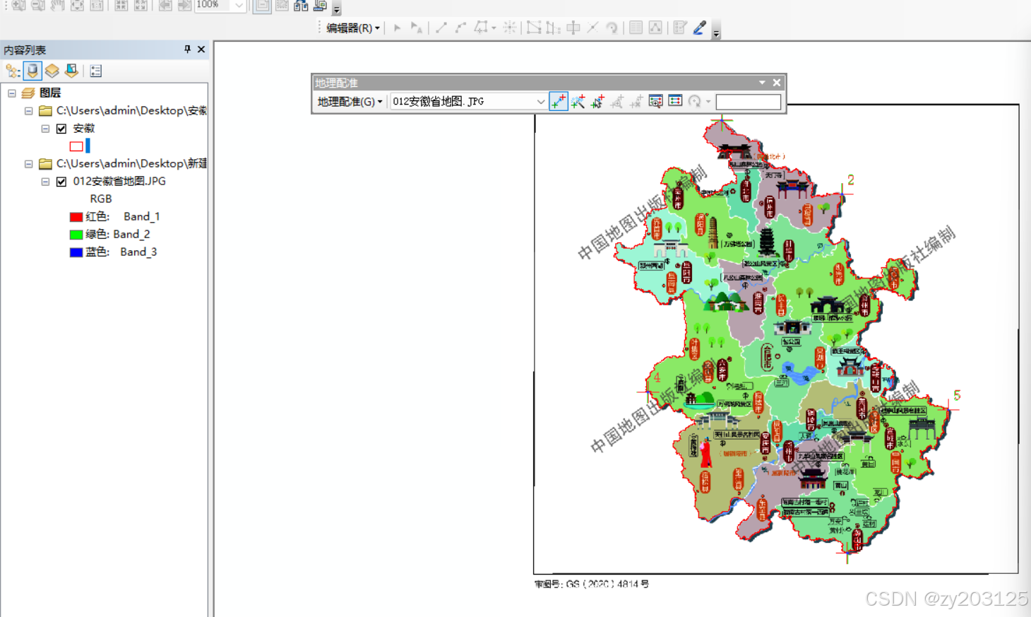Click the RGB label in layer tree
1031x617 pixels.
tap(101, 199)
